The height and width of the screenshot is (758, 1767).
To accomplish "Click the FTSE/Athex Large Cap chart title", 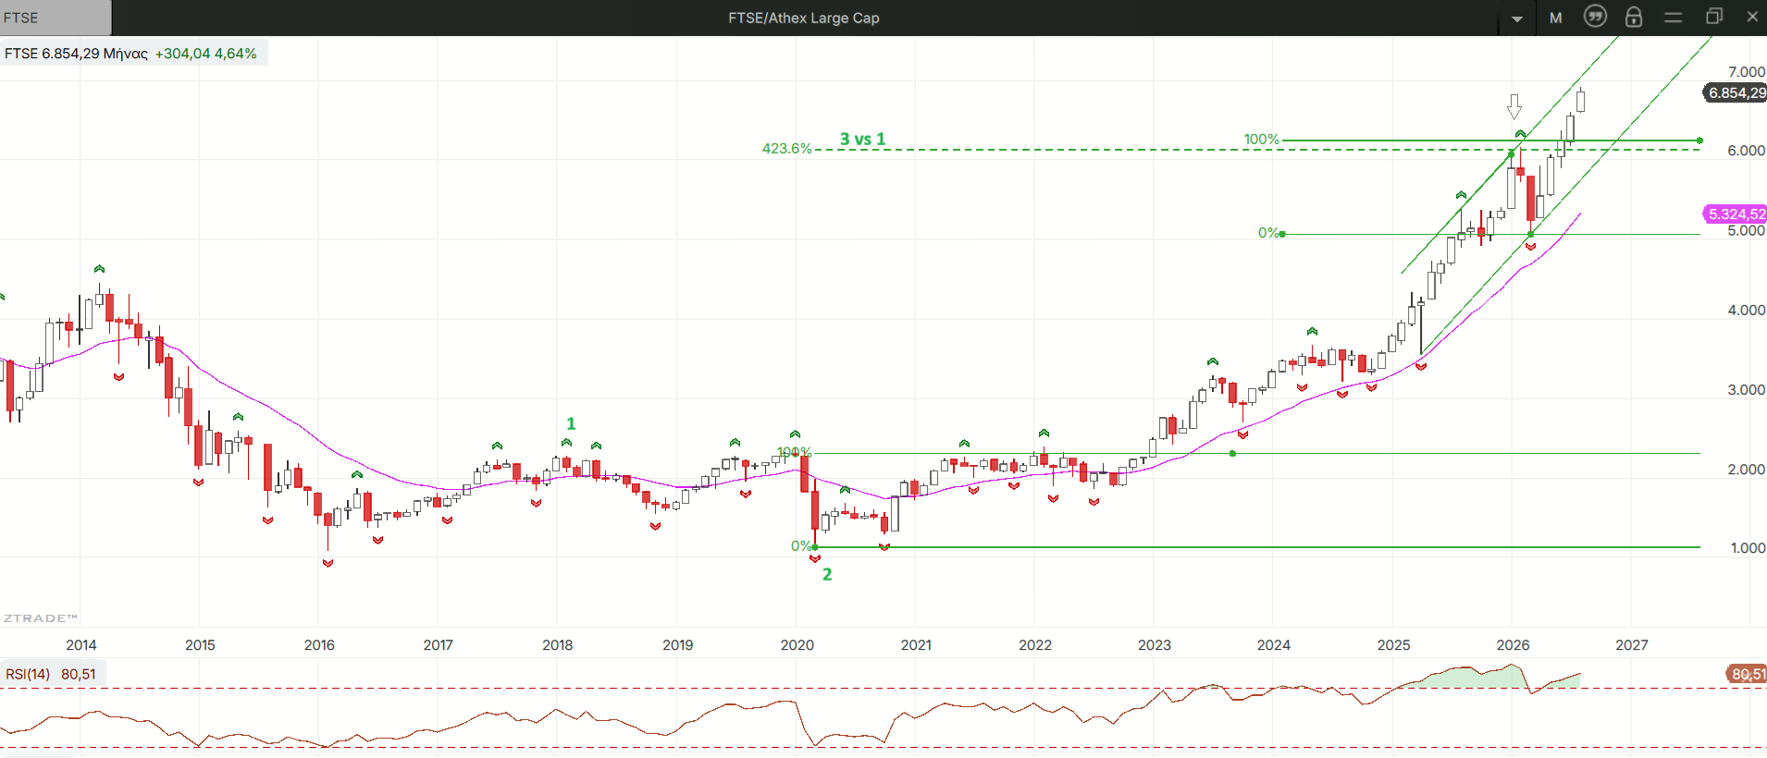I will 804,18.
